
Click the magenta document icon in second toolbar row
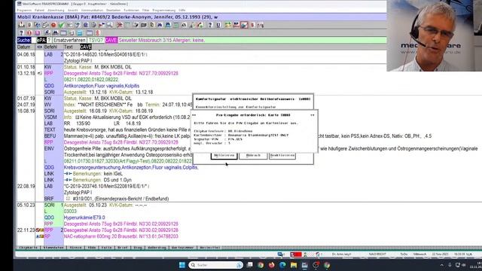coord(38,33)
